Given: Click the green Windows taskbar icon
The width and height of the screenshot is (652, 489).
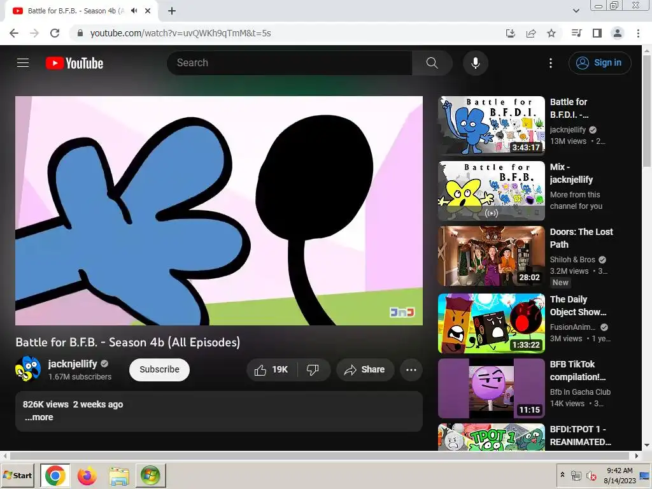Looking at the screenshot, I should click(150, 475).
